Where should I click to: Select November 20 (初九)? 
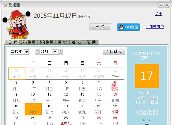click(82, 109)
